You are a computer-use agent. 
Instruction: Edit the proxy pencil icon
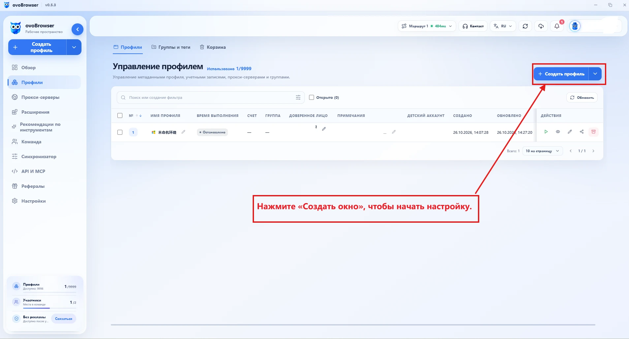coord(324,129)
